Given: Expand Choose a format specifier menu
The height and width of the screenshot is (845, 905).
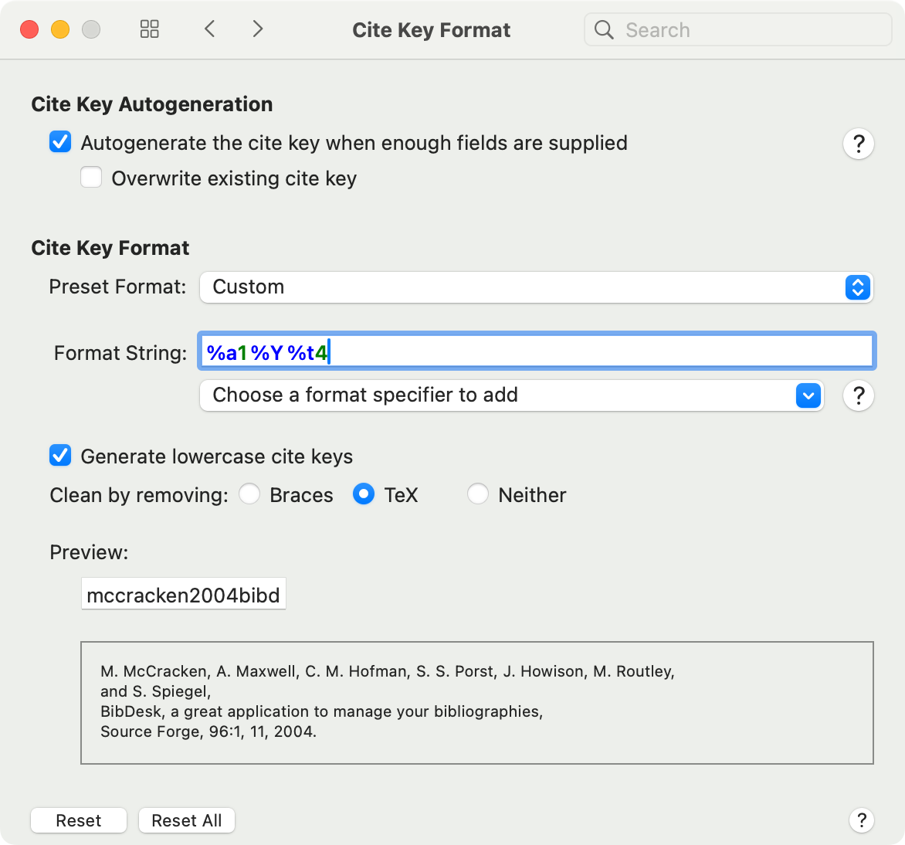Looking at the screenshot, I should coord(510,395).
